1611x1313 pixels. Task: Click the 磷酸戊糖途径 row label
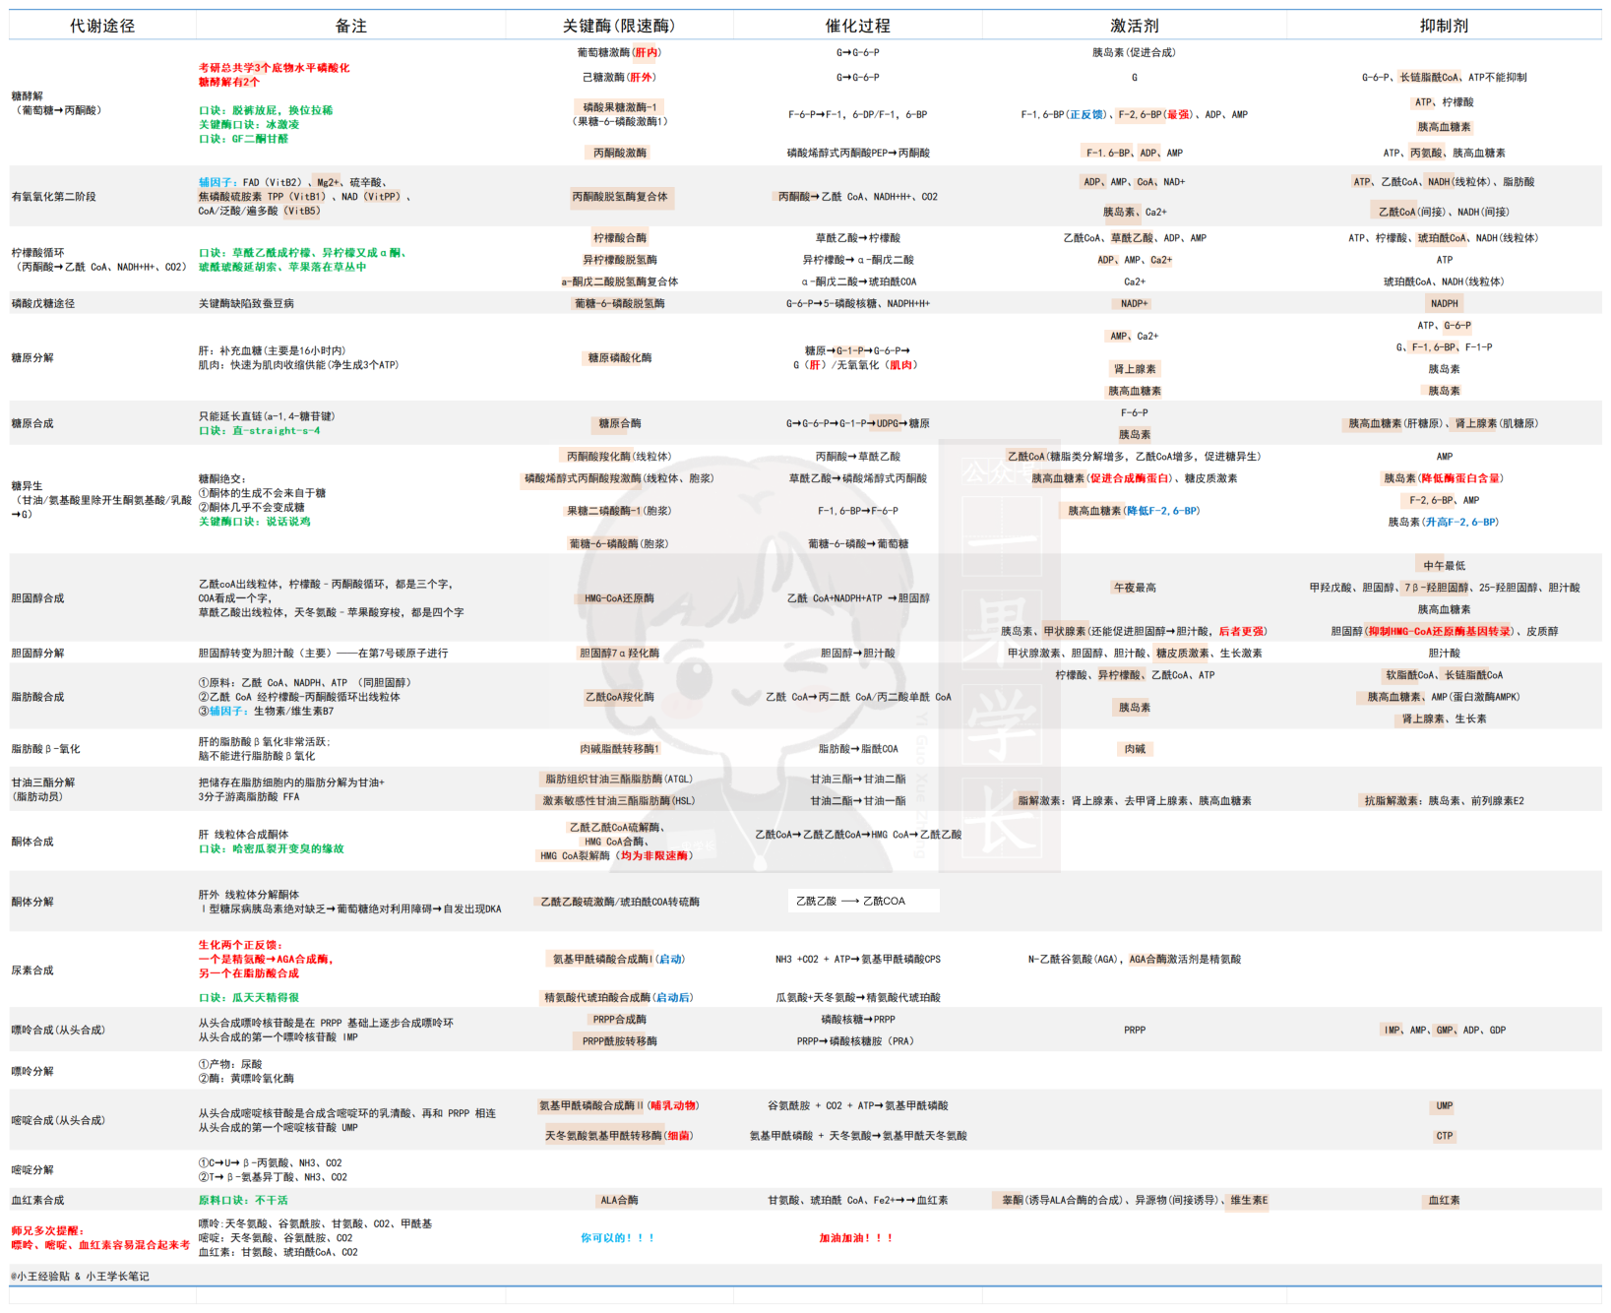43,303
